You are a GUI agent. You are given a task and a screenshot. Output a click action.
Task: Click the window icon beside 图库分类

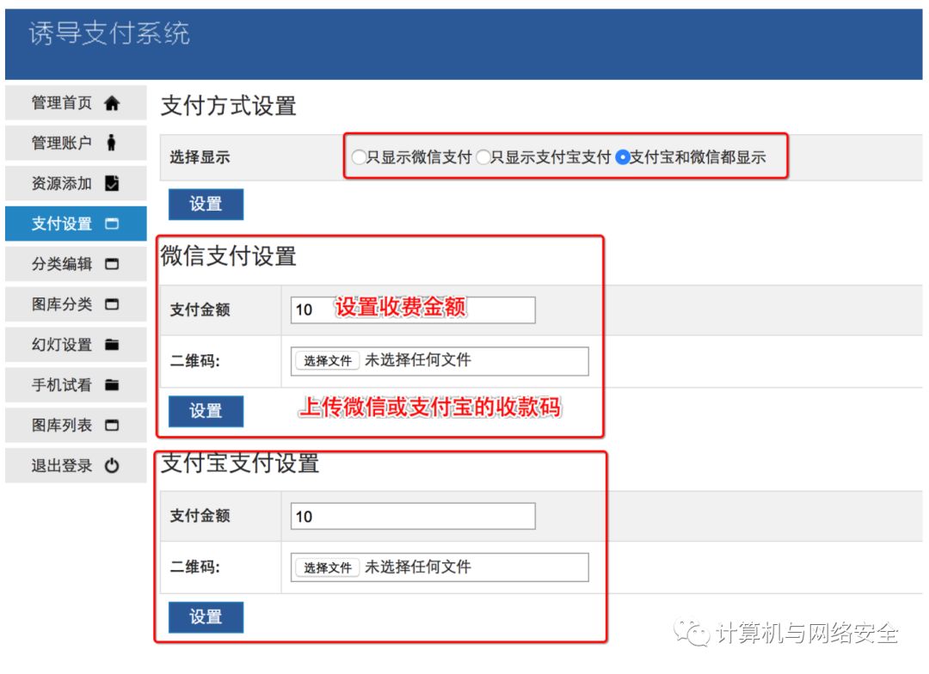pos(112,305)
